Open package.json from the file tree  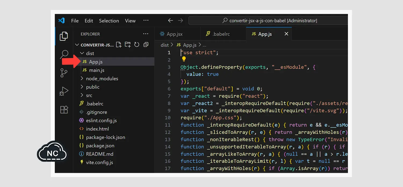click(100, 146)
